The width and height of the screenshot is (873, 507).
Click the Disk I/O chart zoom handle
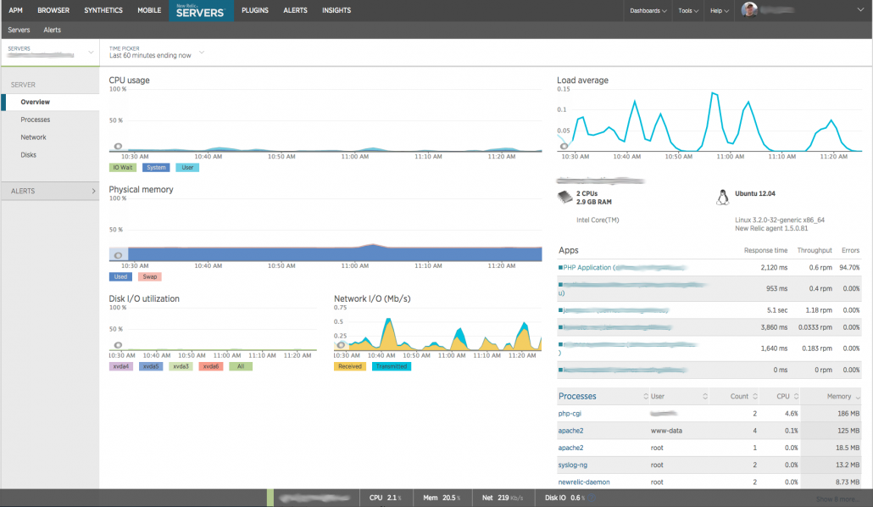pyautogui.click(x=118, y=345)
